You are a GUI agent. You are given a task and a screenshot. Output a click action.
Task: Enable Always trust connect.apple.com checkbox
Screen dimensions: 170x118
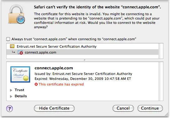(x=8, y=39)
